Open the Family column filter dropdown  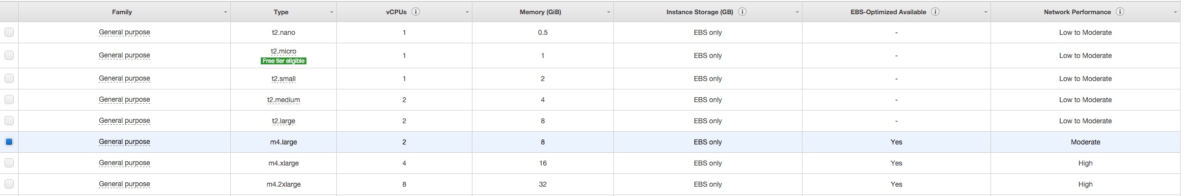[x=225, y=12]
